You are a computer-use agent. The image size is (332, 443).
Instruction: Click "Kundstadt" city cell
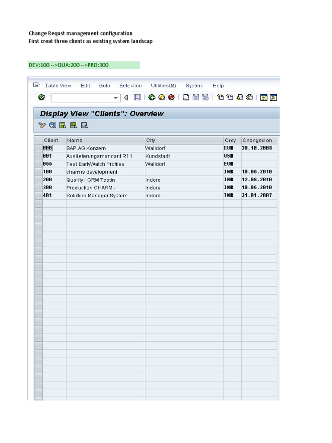tap(184, 156)
